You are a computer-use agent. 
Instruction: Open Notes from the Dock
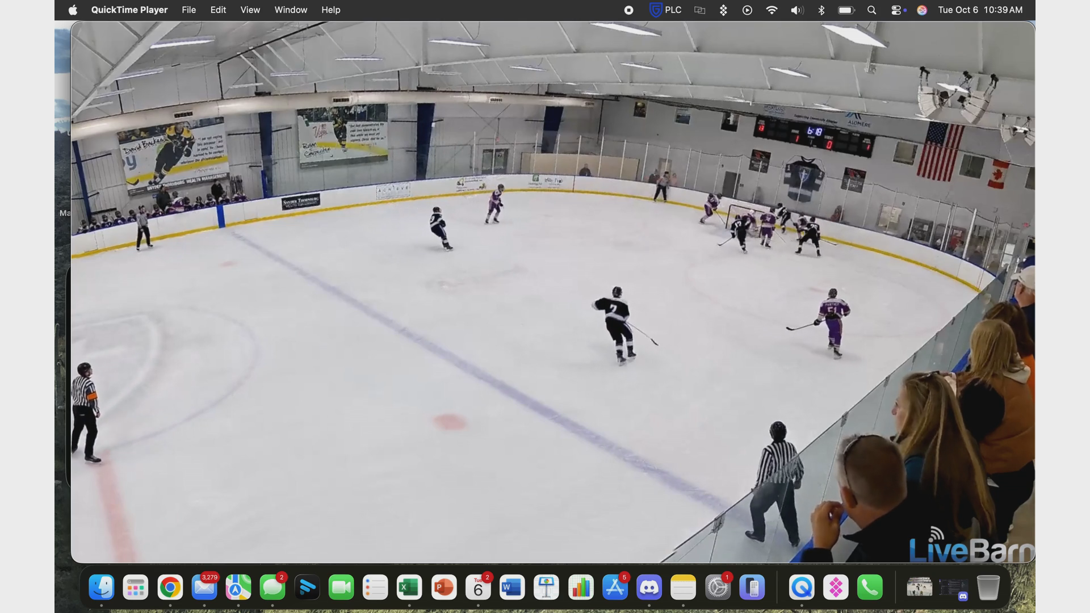tap(684, 587)
